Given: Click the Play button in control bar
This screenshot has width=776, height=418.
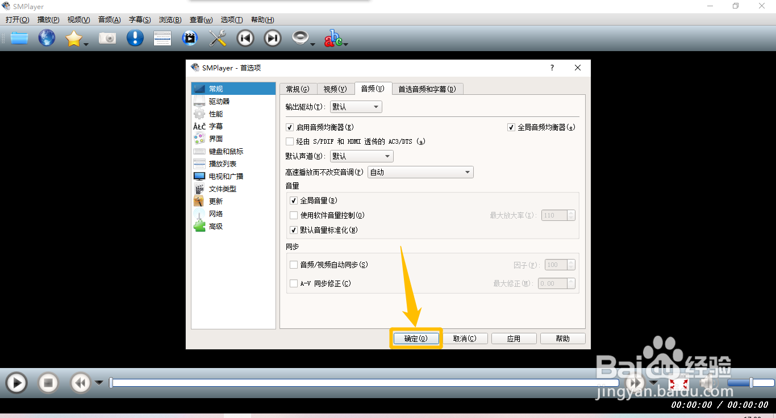Looking at the screenshot, I should point(16,383).
